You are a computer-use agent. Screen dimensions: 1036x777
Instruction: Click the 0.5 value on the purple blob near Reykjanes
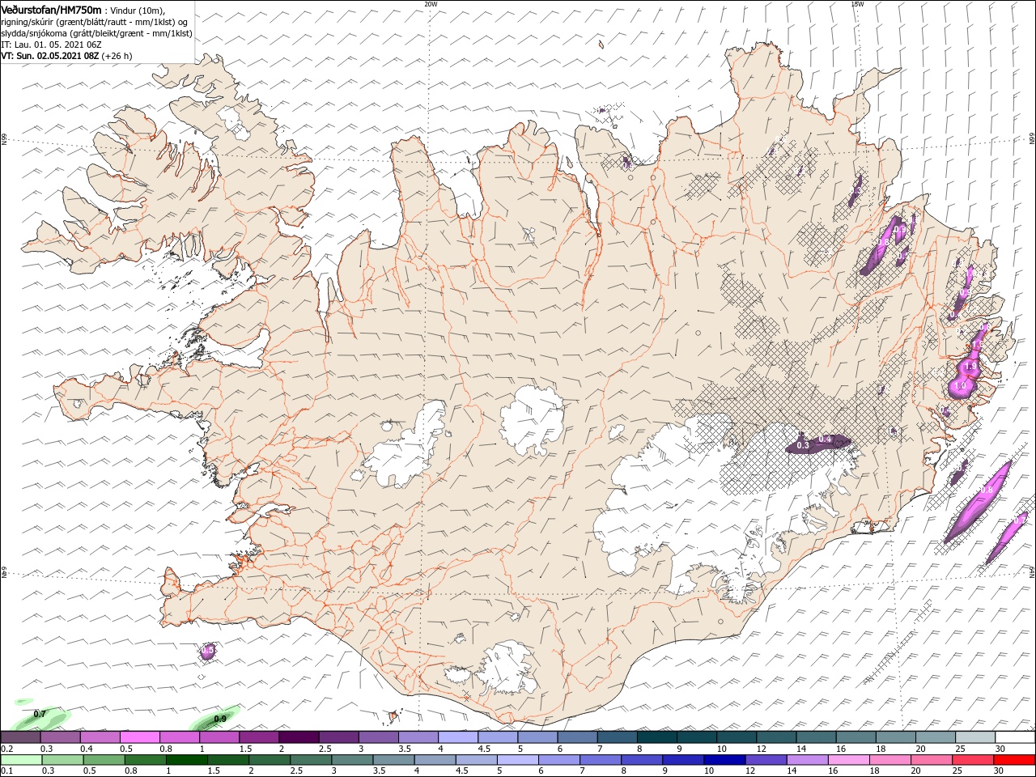point(207,650)
